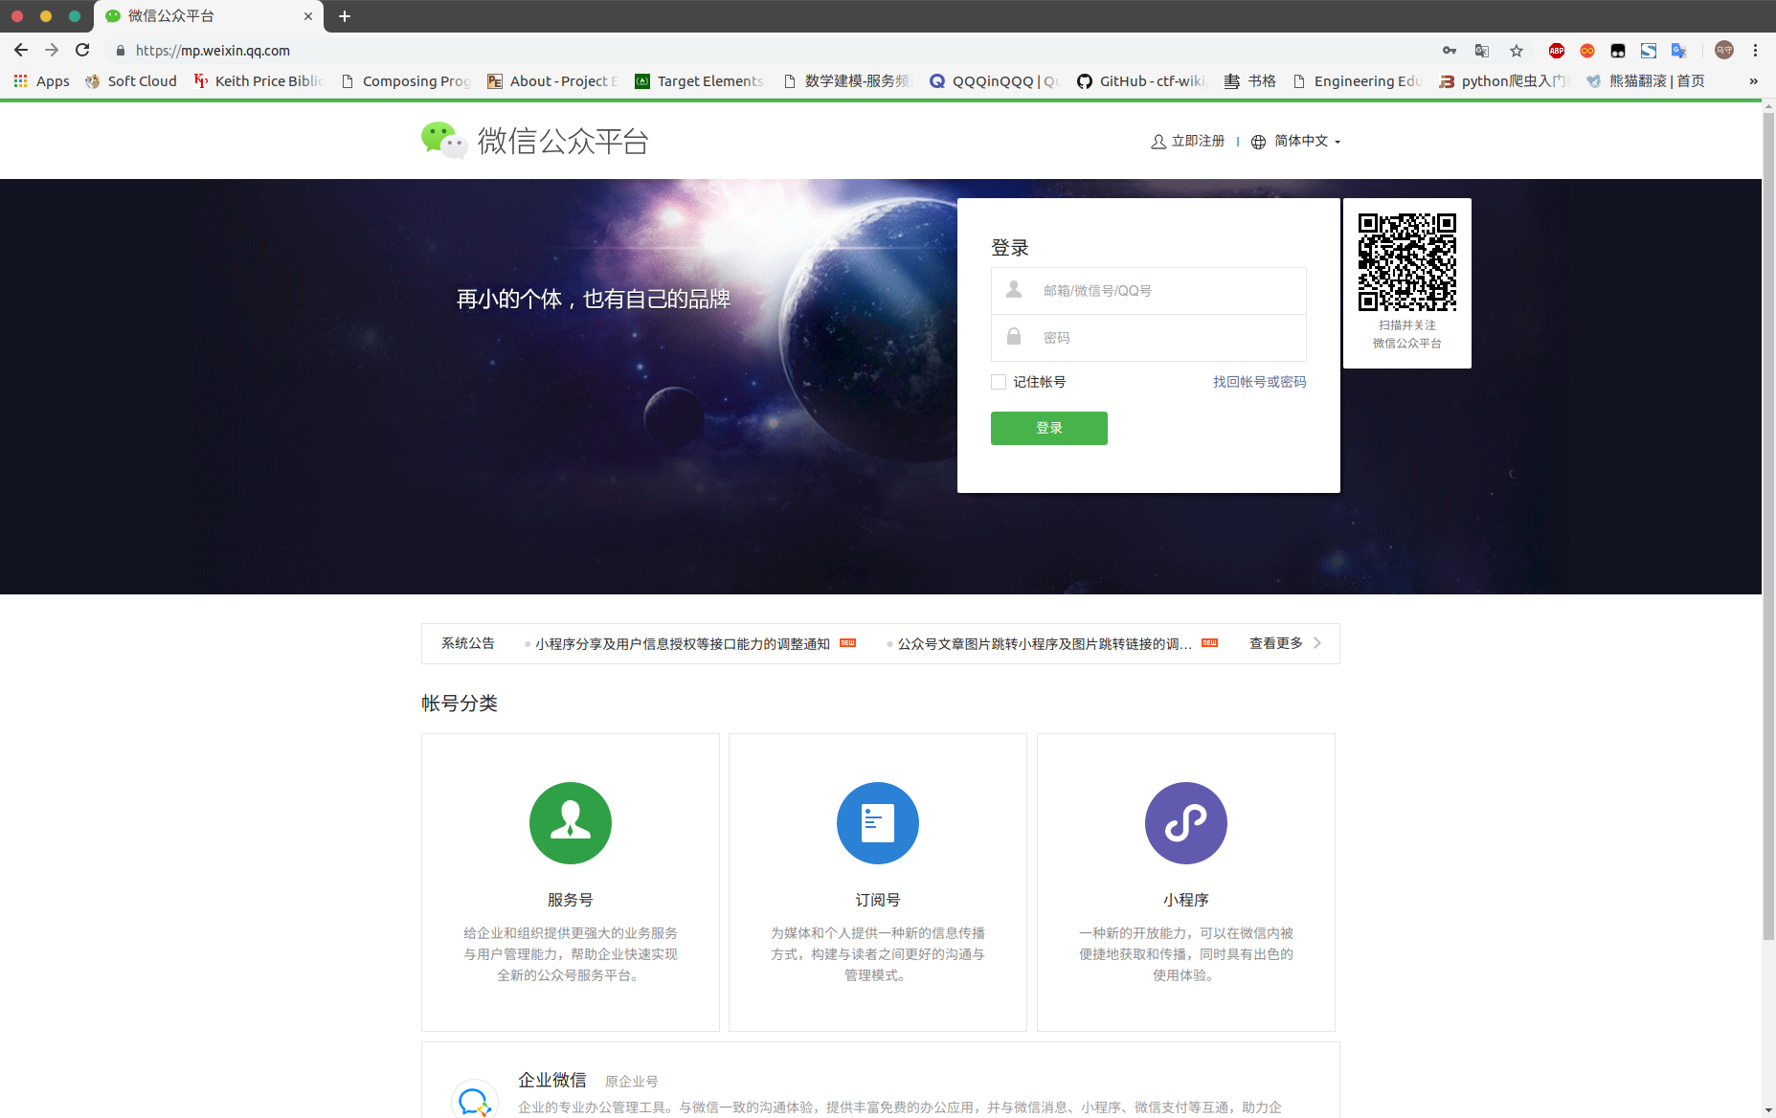Click the 密码 password input field
The width and height of the screenshot is (1776, 1118).
pos(1149,338)
